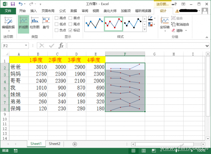The image size is (211, 154).
Task: Click the Save icon in quick access toolbar
Action: click(13, 4)
